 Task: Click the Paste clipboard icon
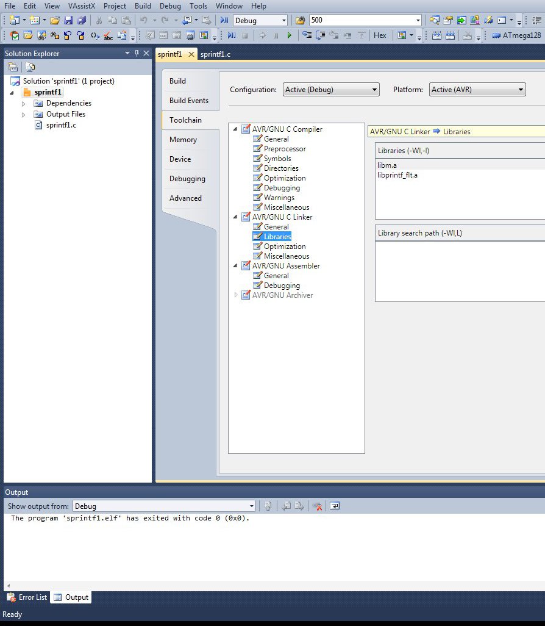click(x=126, y=20)
